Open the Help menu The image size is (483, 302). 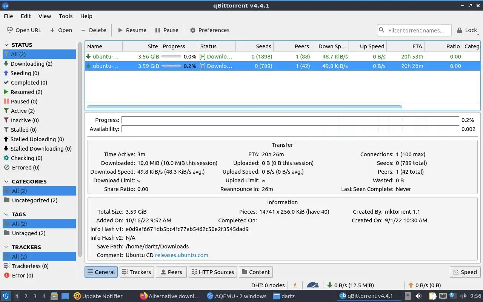(86, 16)
